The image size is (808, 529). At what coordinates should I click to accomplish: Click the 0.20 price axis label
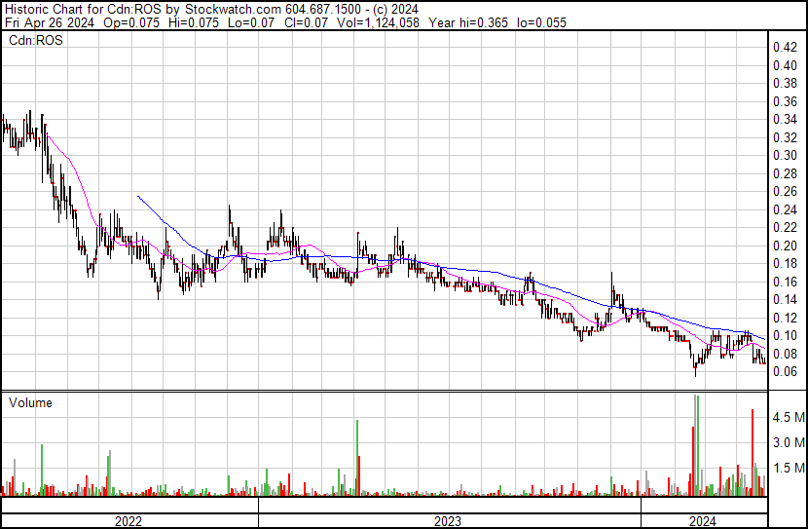pos(785,246)
